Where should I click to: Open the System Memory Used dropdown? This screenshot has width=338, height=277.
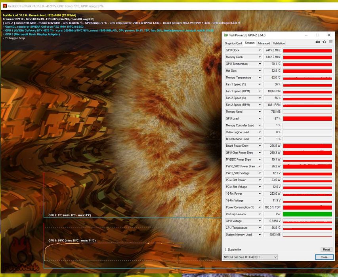click(x=260, y=235)
